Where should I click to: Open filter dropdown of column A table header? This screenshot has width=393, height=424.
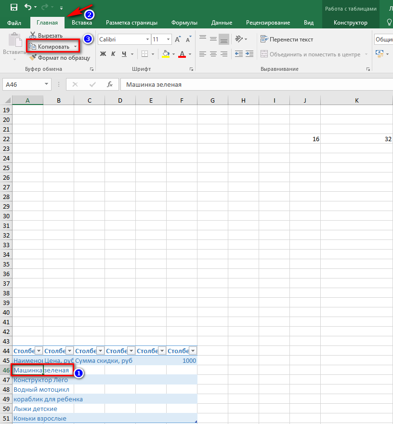(39, 351)
